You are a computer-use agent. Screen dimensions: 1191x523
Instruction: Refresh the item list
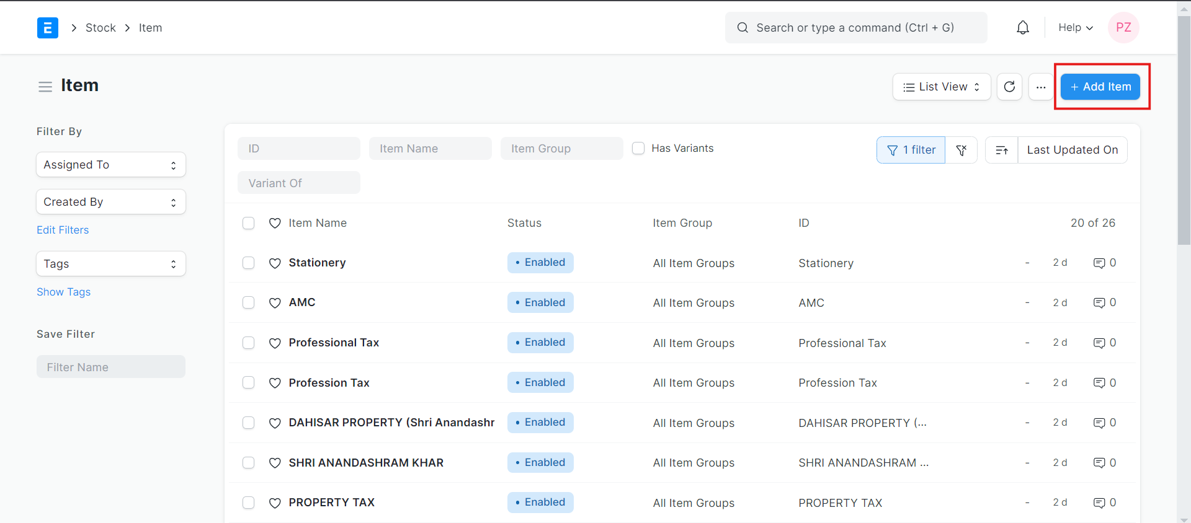click(x=1009, y=87)
